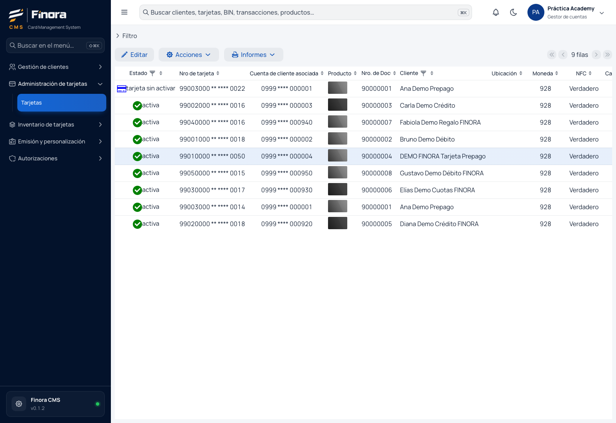Click the hamburger menu icon
Image resolution: width=616 pixels, height=423 pixels.
(124, 12)
